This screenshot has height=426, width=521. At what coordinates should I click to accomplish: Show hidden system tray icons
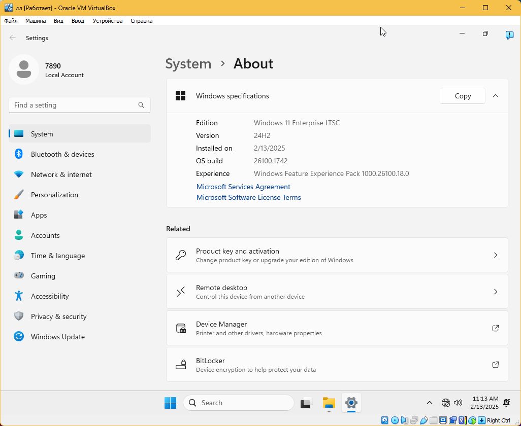(430, 403)
